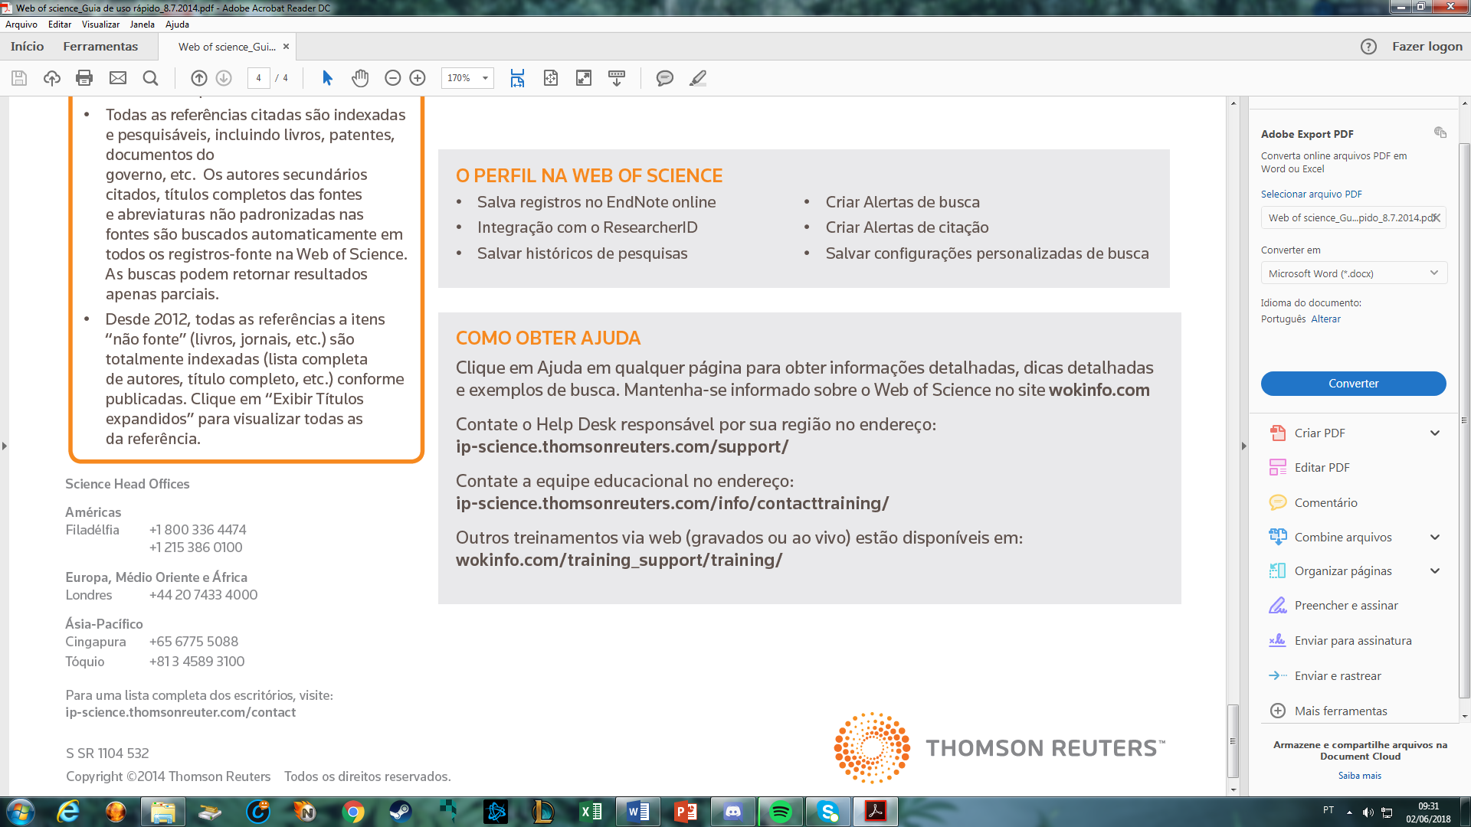Switch to the Ferramentas tab
1471x827 pixels.
pyautogui.click(x=100, y=47)
